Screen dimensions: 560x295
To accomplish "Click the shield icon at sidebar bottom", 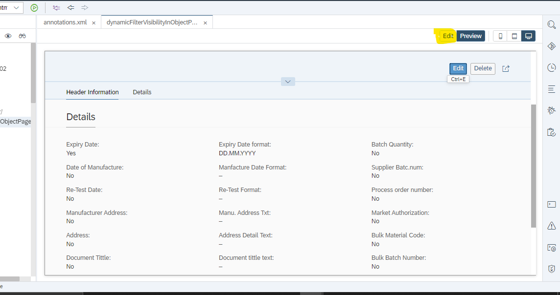I will (x=551, y=269).
